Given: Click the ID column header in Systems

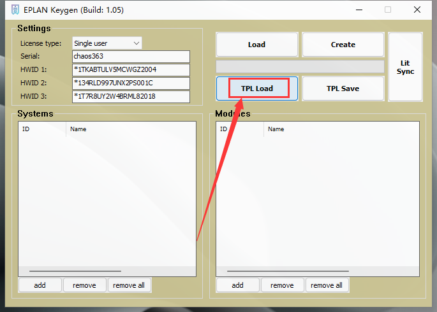Looking at the screenshot, I should tap(42, 129).
